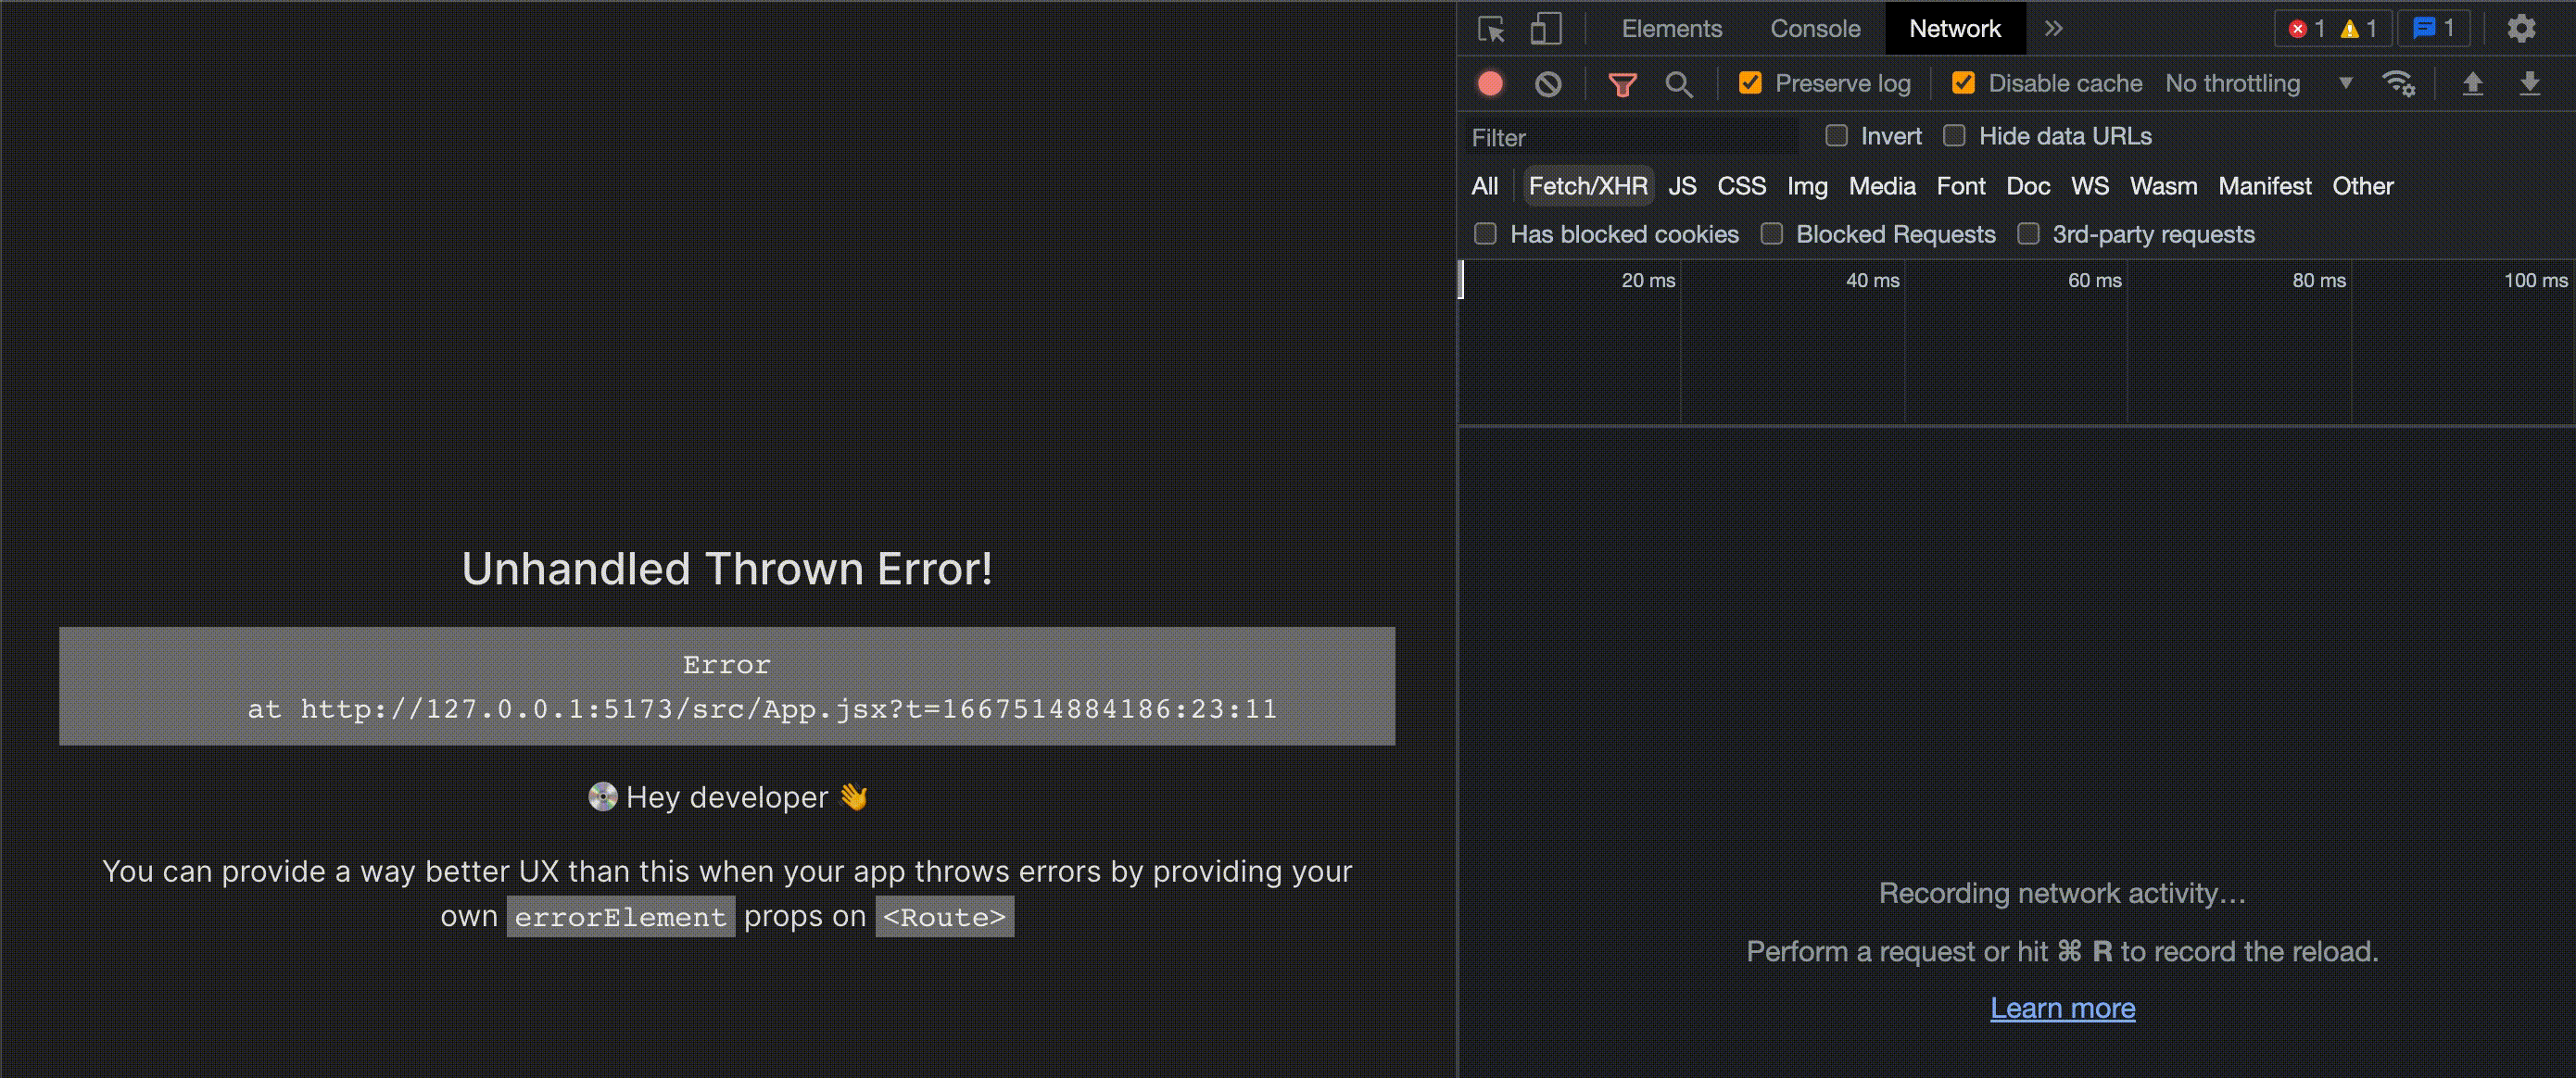This screenshot has width=2576, height=1078.
Task: Switch to the Console tab
Action: (1815, 29)
